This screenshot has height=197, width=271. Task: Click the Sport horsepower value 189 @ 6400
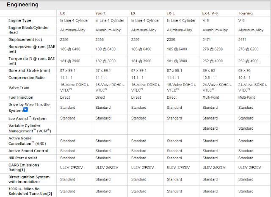(105, 49)
